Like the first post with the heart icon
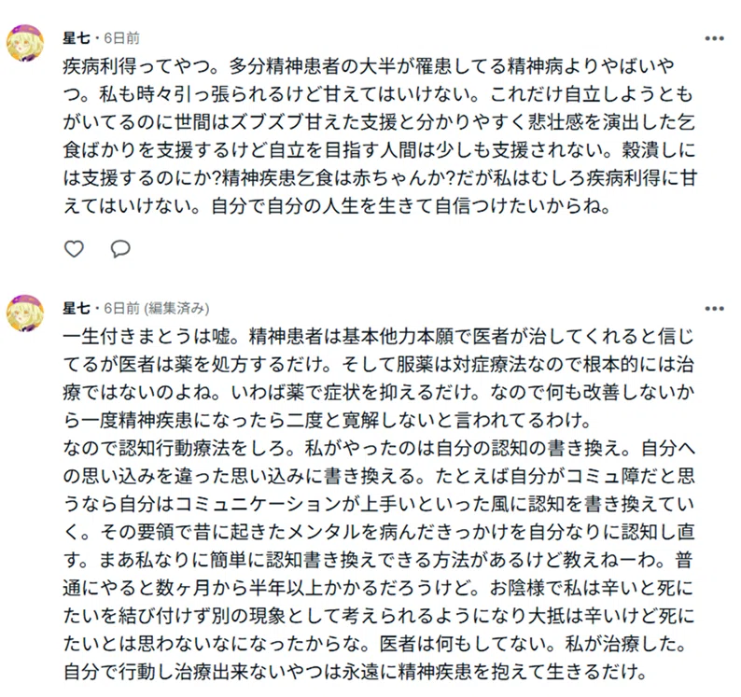Image resolution: width=741 pixels, height=697 pixels. pos(74,248)
